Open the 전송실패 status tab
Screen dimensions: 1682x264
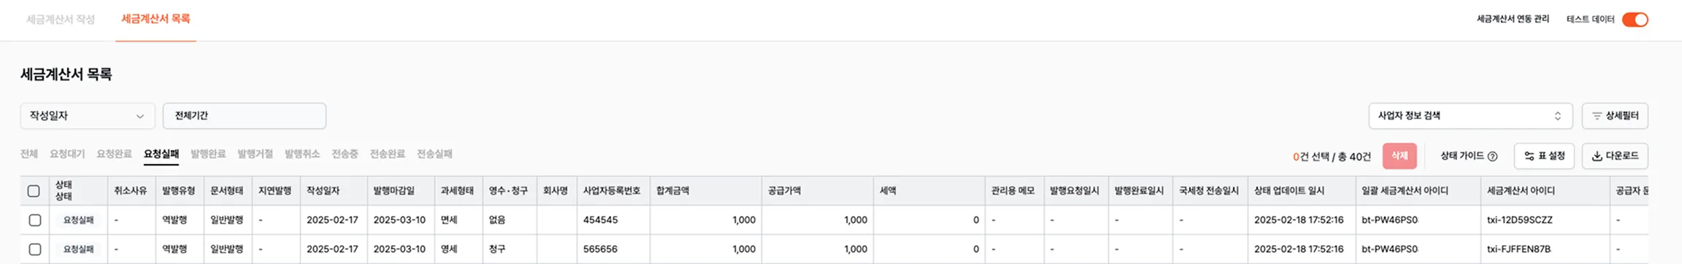coord(434,154)
